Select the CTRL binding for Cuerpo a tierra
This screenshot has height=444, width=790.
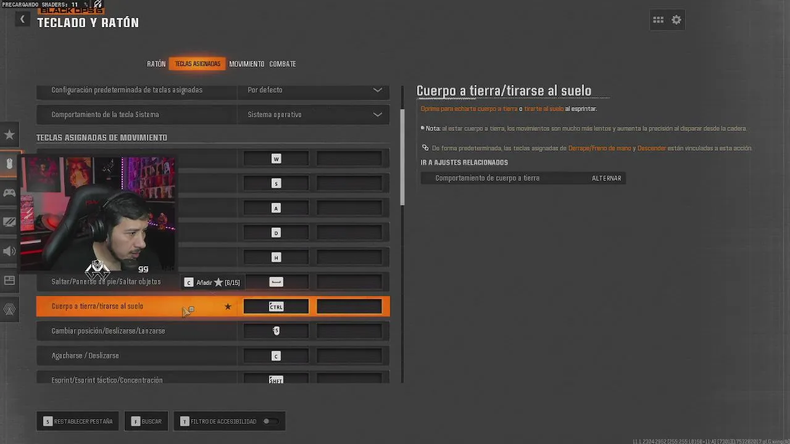click(x=276, y=306)
